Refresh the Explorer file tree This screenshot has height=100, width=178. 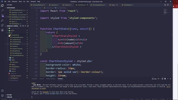pyautogui.click(x=25, y=26)
